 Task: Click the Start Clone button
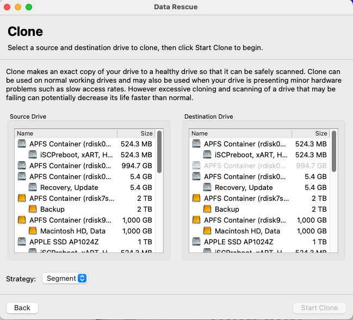coord(319,307)
